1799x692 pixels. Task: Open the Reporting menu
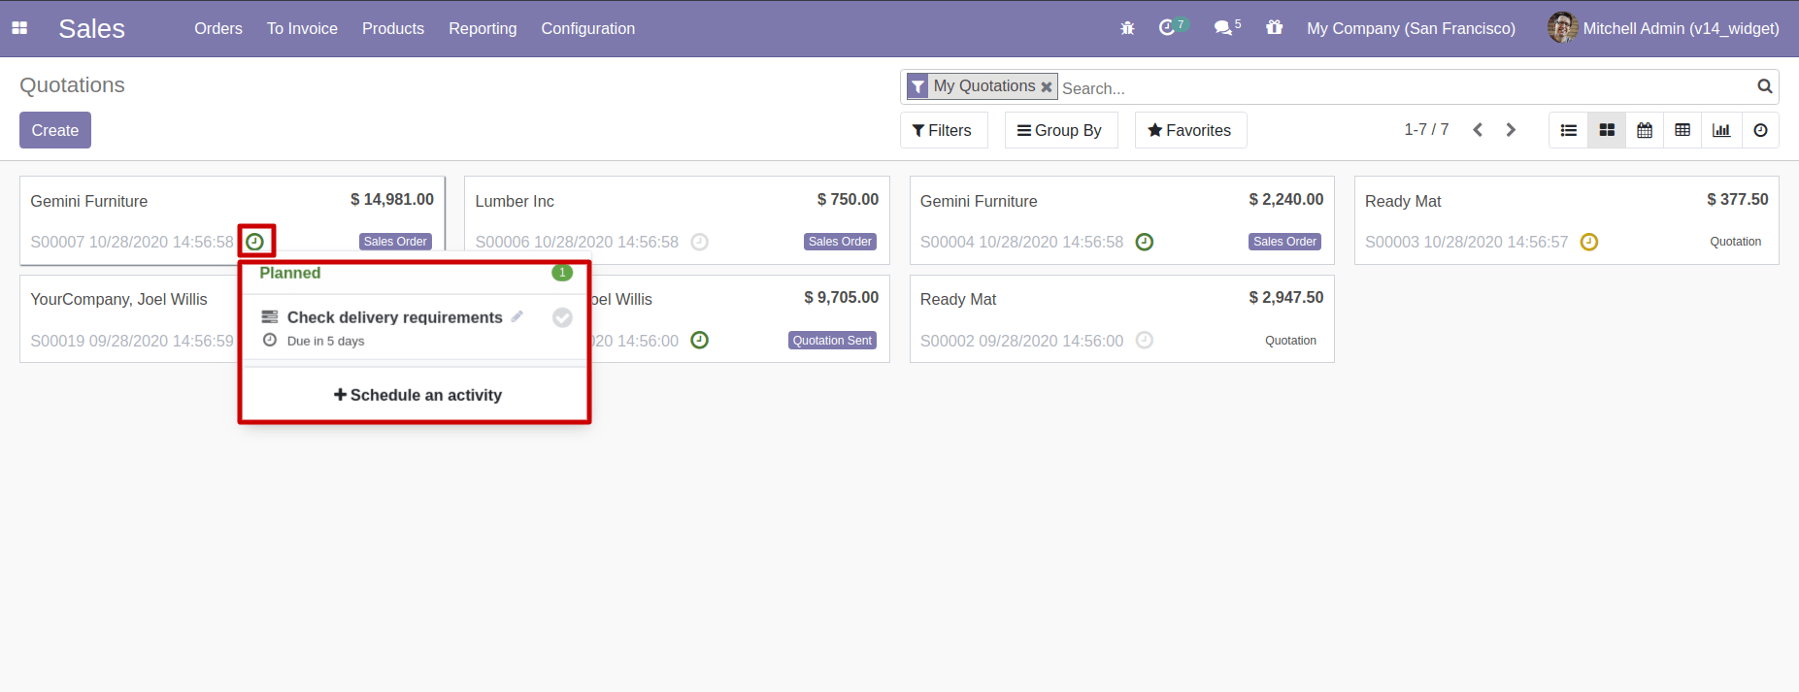point(483,28)
